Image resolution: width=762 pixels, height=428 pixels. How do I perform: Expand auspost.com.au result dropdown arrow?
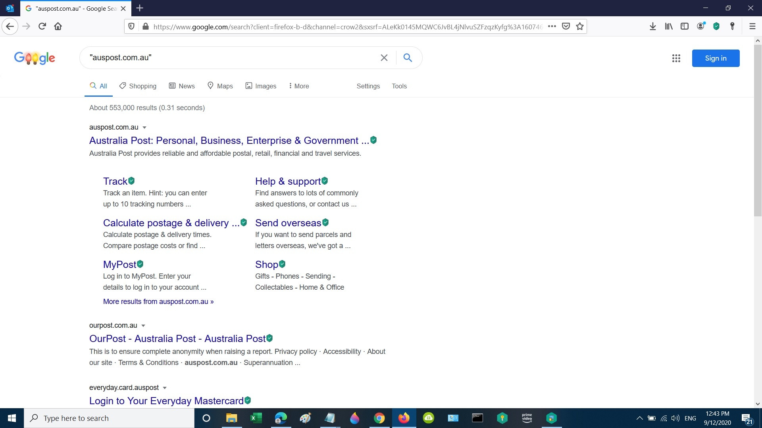coord(144,128)
